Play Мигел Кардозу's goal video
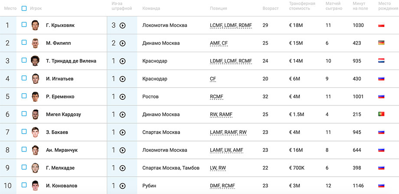The image size is (399, 194). [123, 115]
